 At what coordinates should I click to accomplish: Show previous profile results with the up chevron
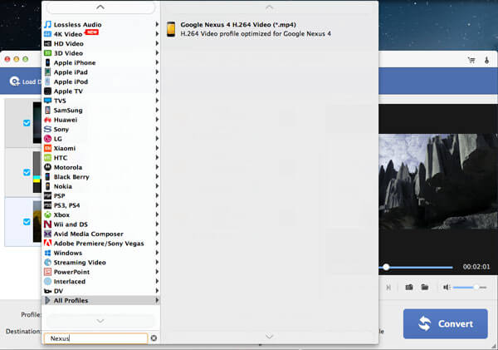(269, 7)
